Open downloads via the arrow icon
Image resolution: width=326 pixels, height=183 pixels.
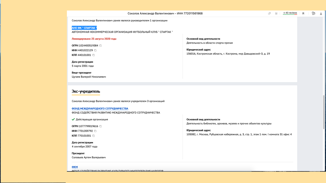click(321, 13)
